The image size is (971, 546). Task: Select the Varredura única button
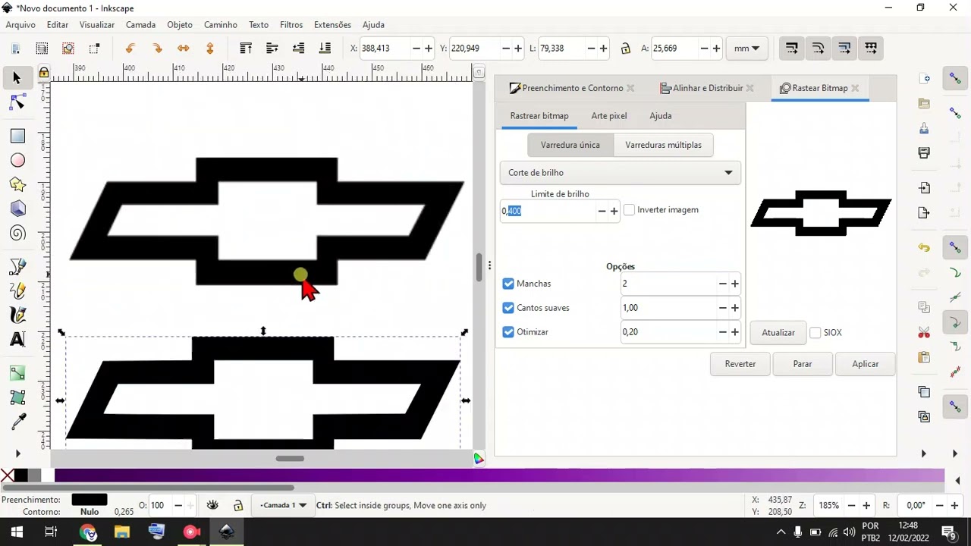570,145
